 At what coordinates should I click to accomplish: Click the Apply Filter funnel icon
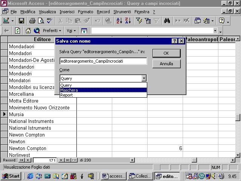click(x=156, y=21)
